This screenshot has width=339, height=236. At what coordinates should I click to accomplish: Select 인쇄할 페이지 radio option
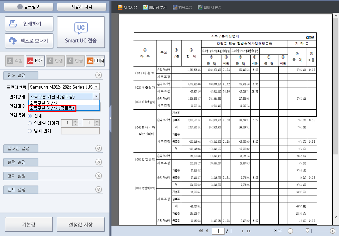[30, 123]
